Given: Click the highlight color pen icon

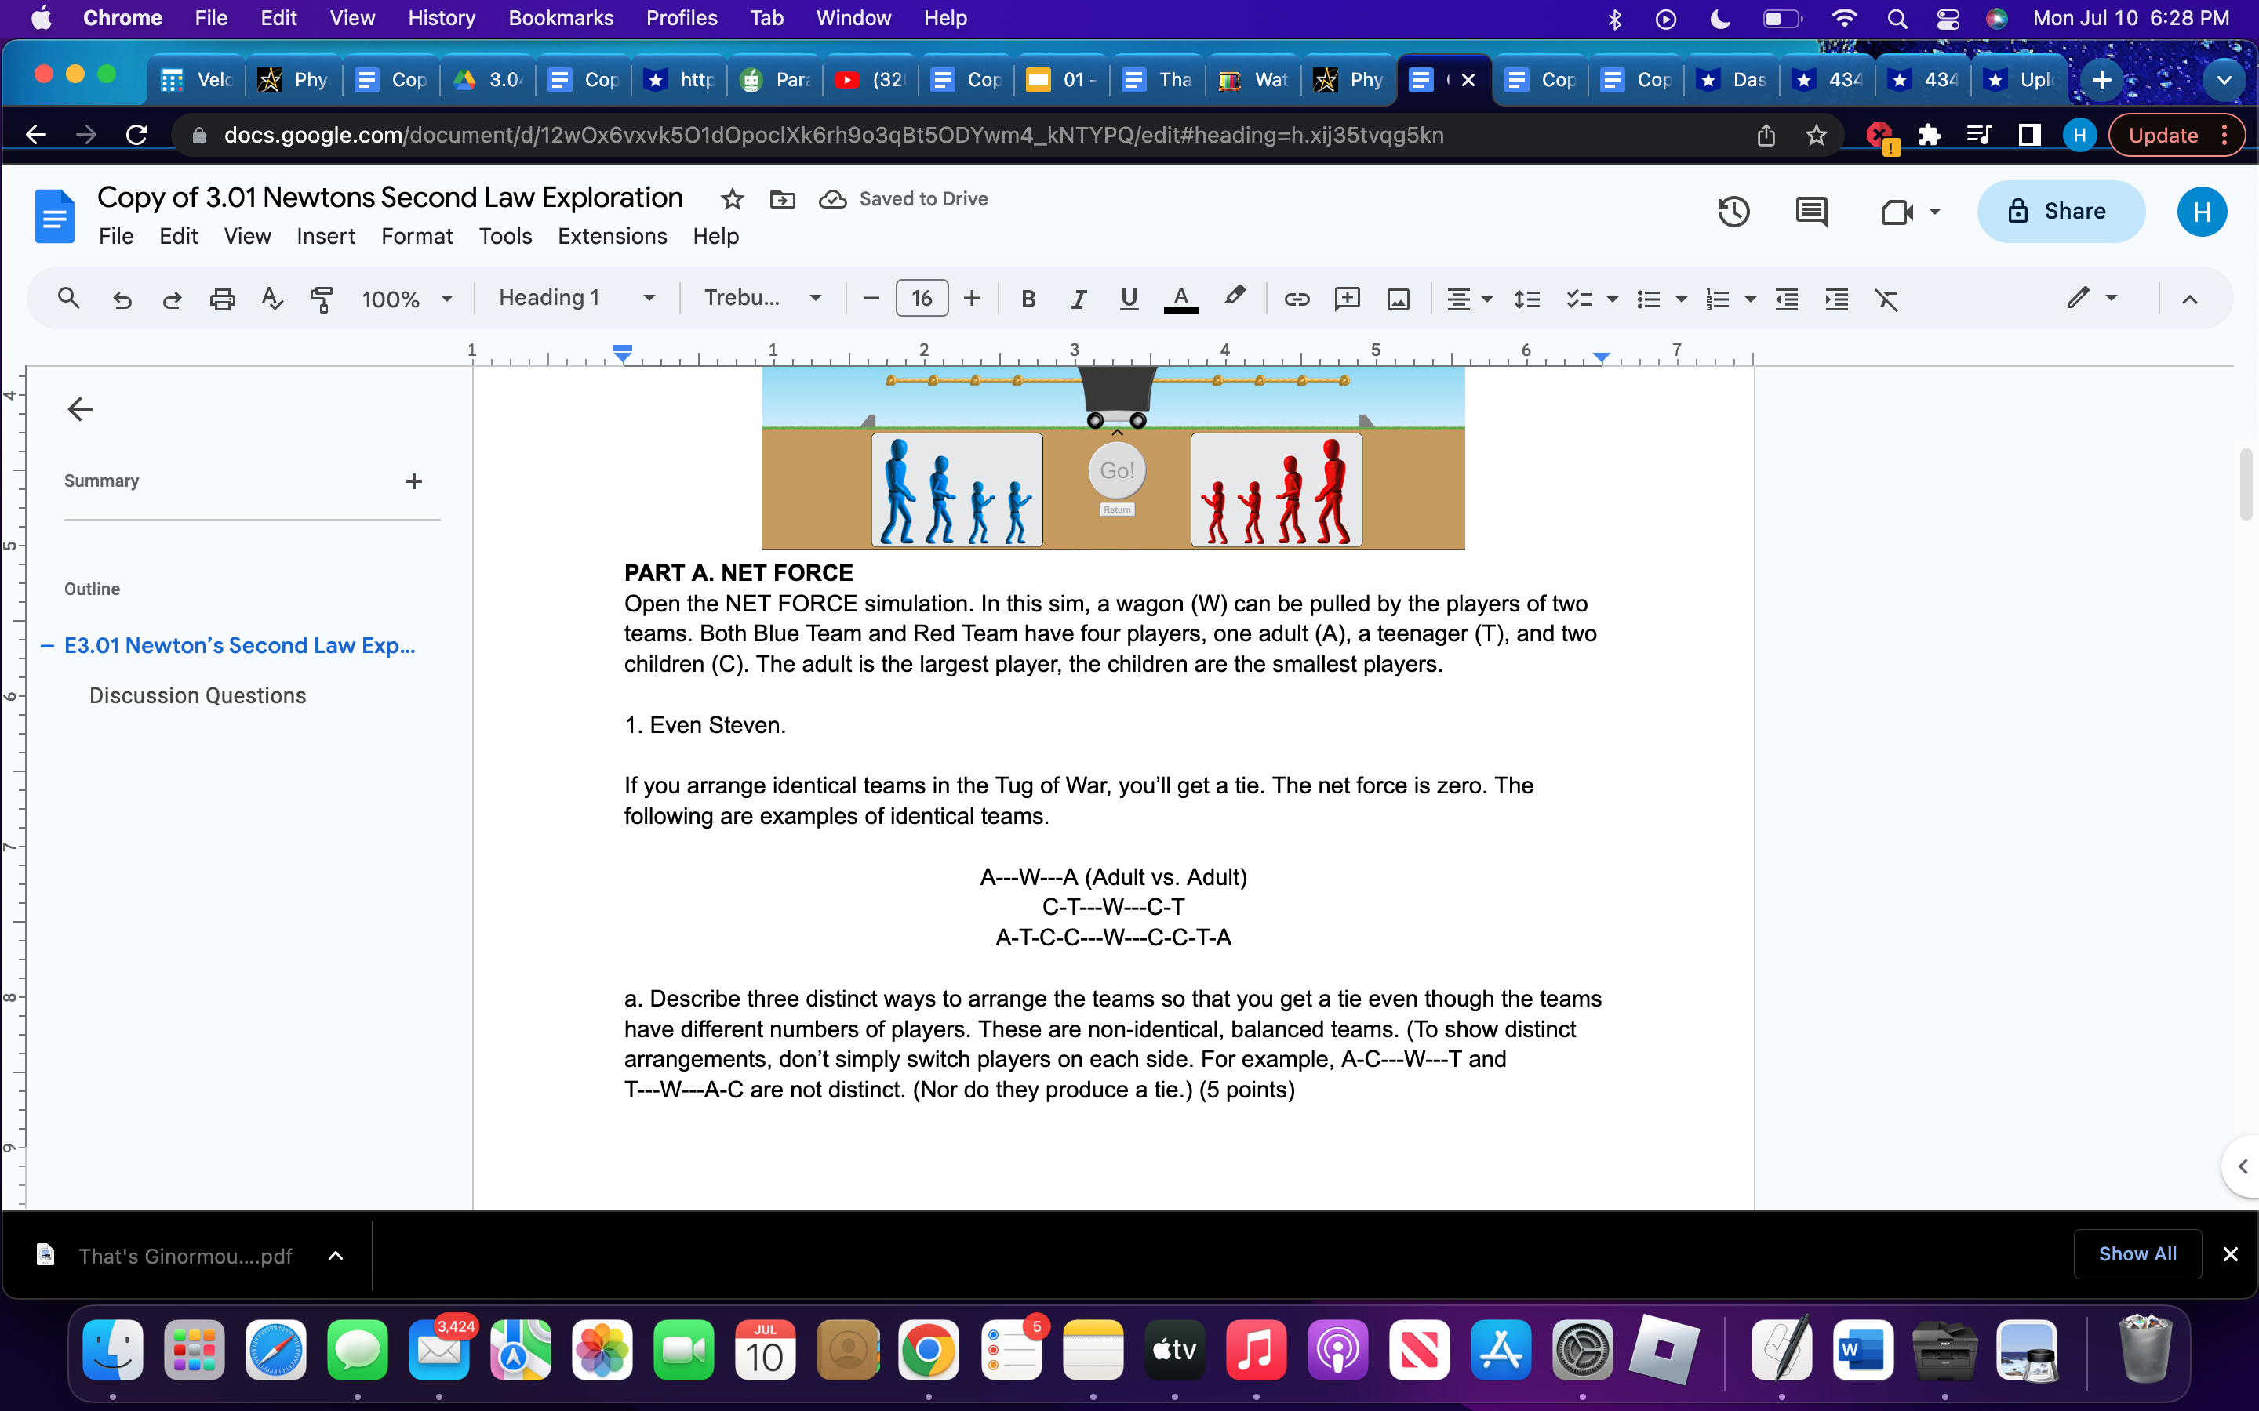Looking at the screenshot, I should [x=1234, y=297].
